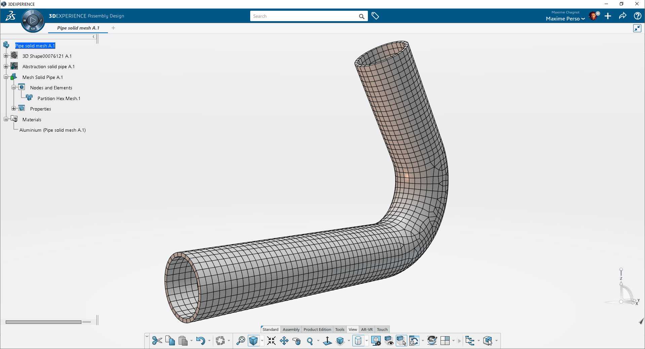This screenshot has width=645, height=349.
Task: Switch to the Standard toolbar tab
Action: click(270, 330)
